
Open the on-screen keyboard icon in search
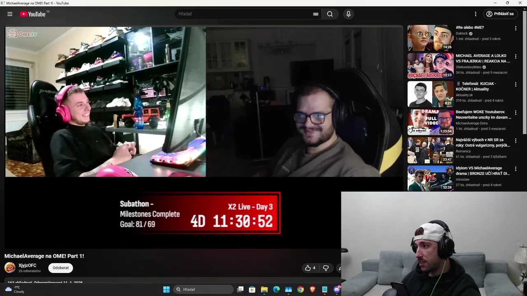tap(316, 14)
